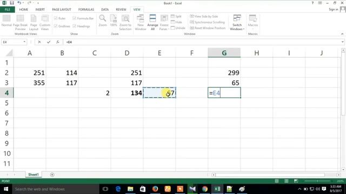The width and height of the screenshot is (346, 194).
Task: Click cell containing 355
Action: point(30,82)
